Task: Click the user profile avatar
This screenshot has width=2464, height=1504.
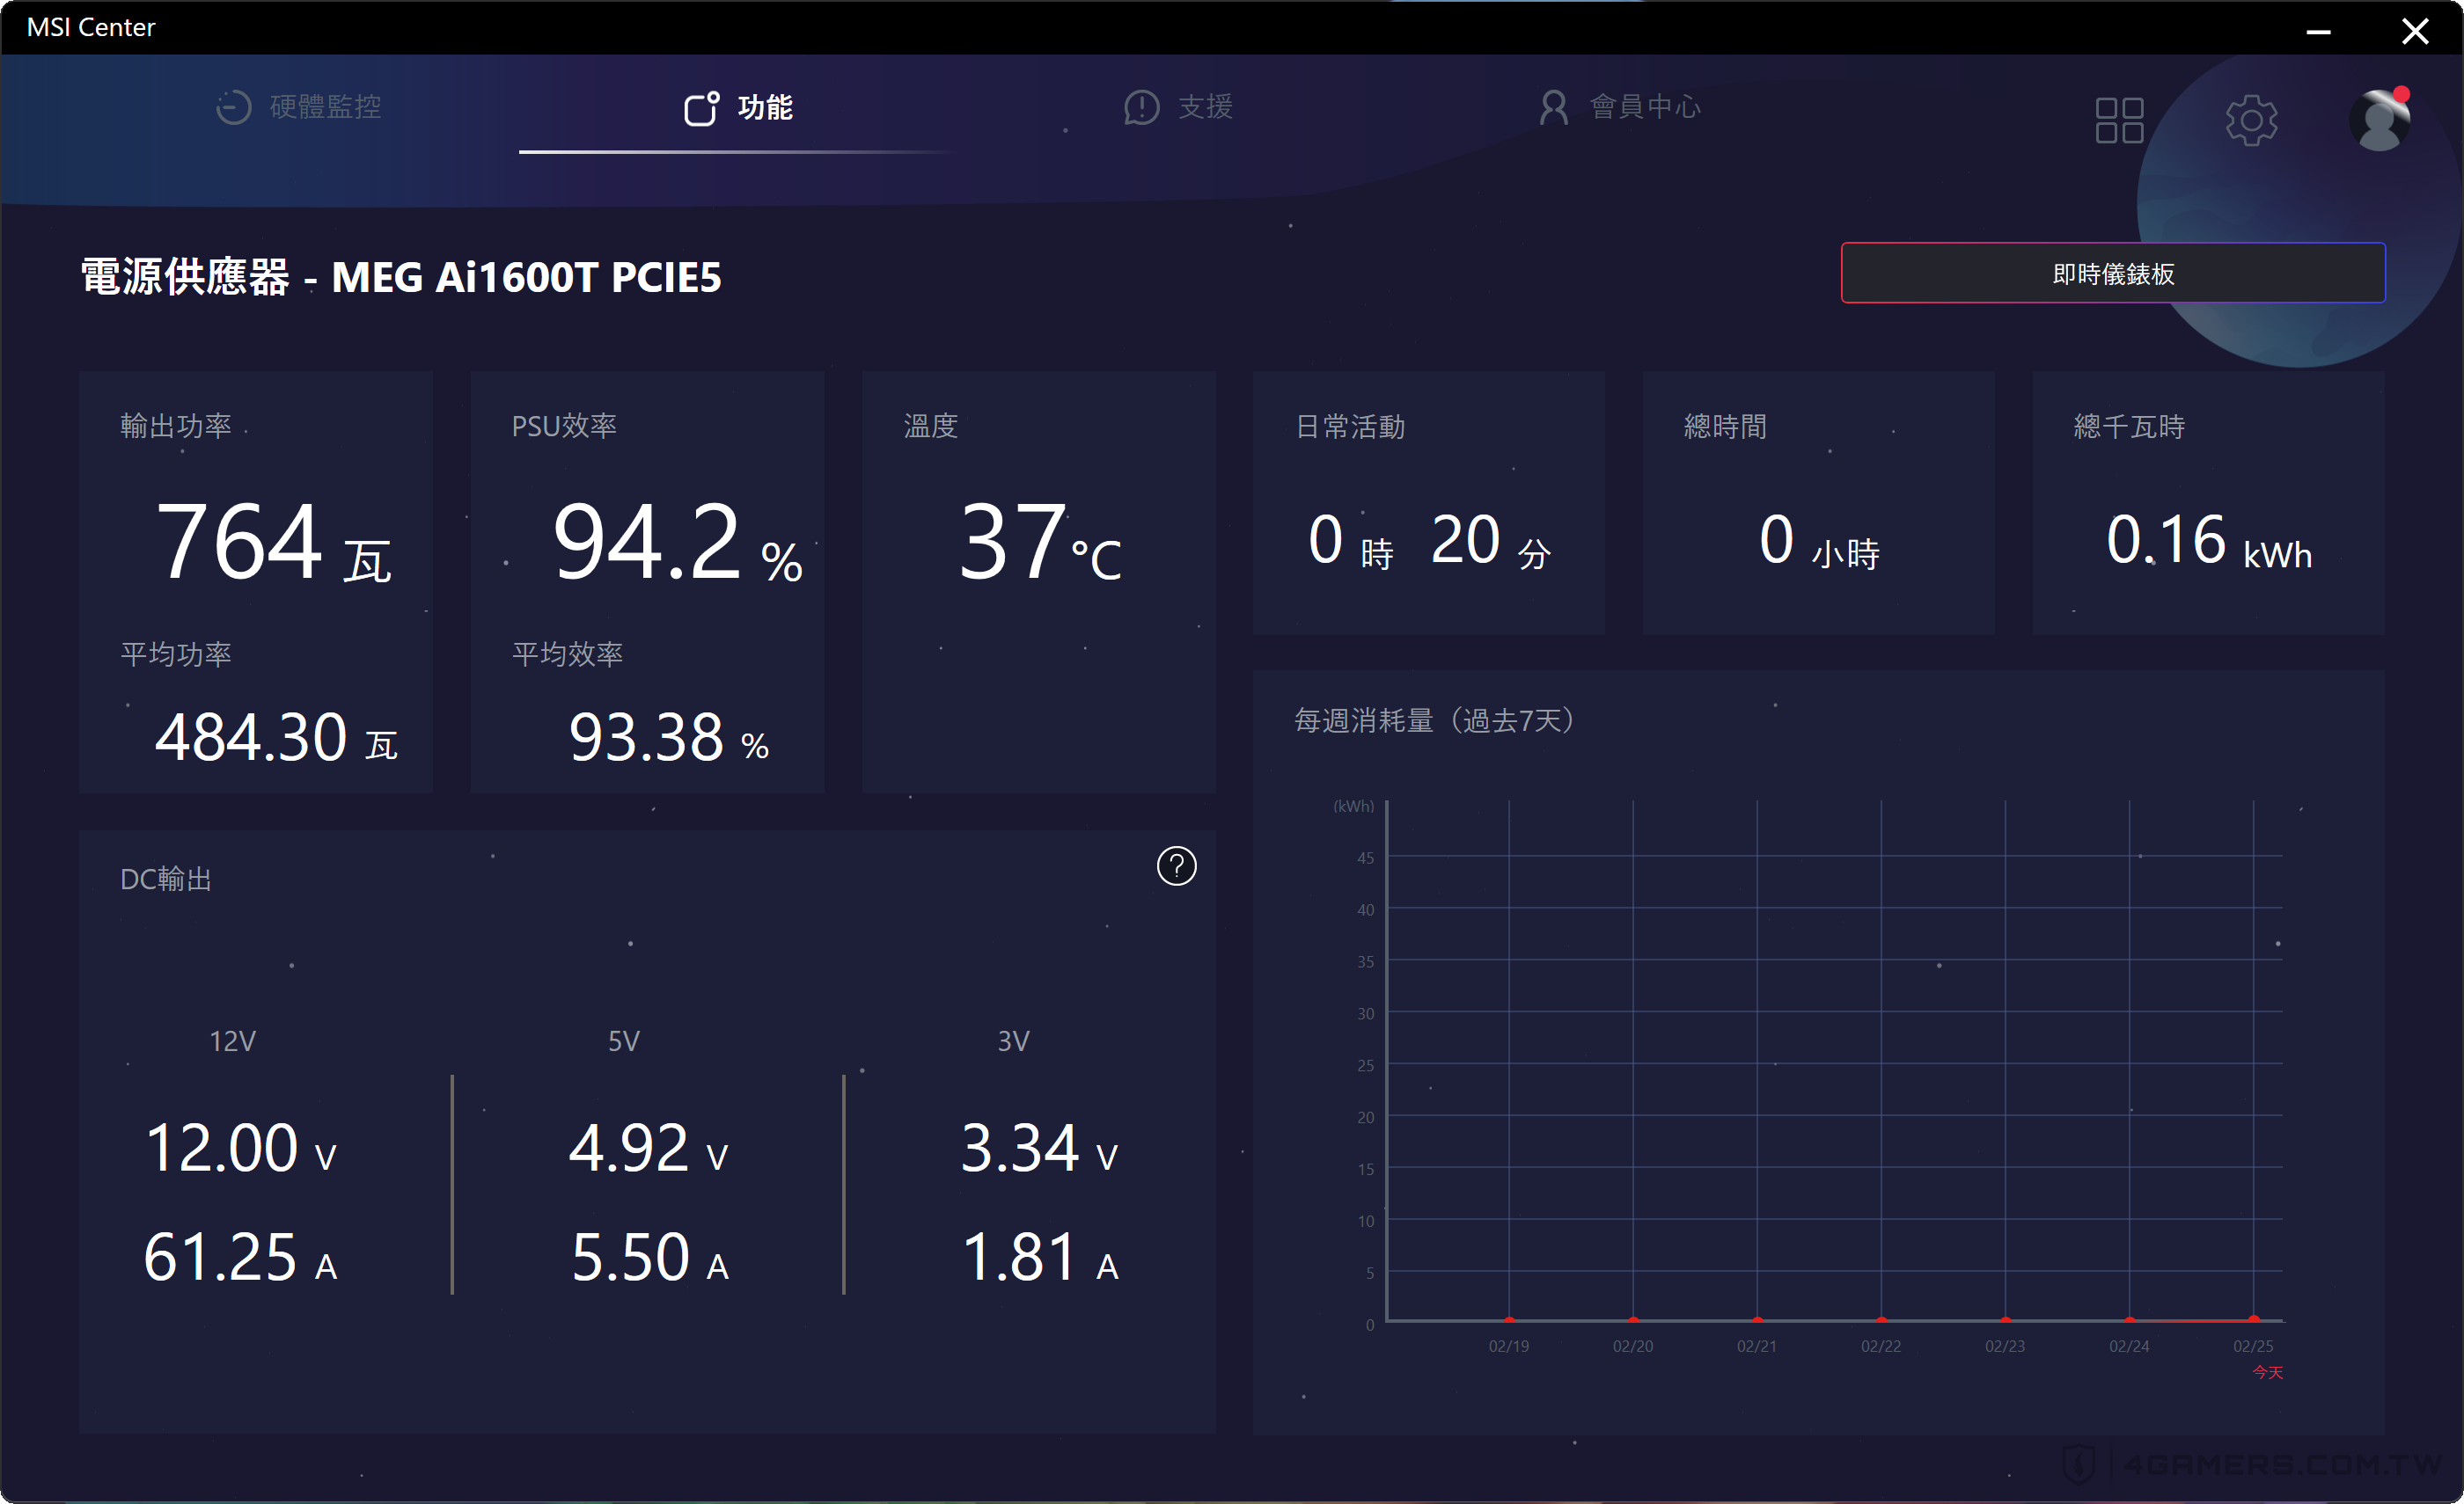Action: 2380,119
